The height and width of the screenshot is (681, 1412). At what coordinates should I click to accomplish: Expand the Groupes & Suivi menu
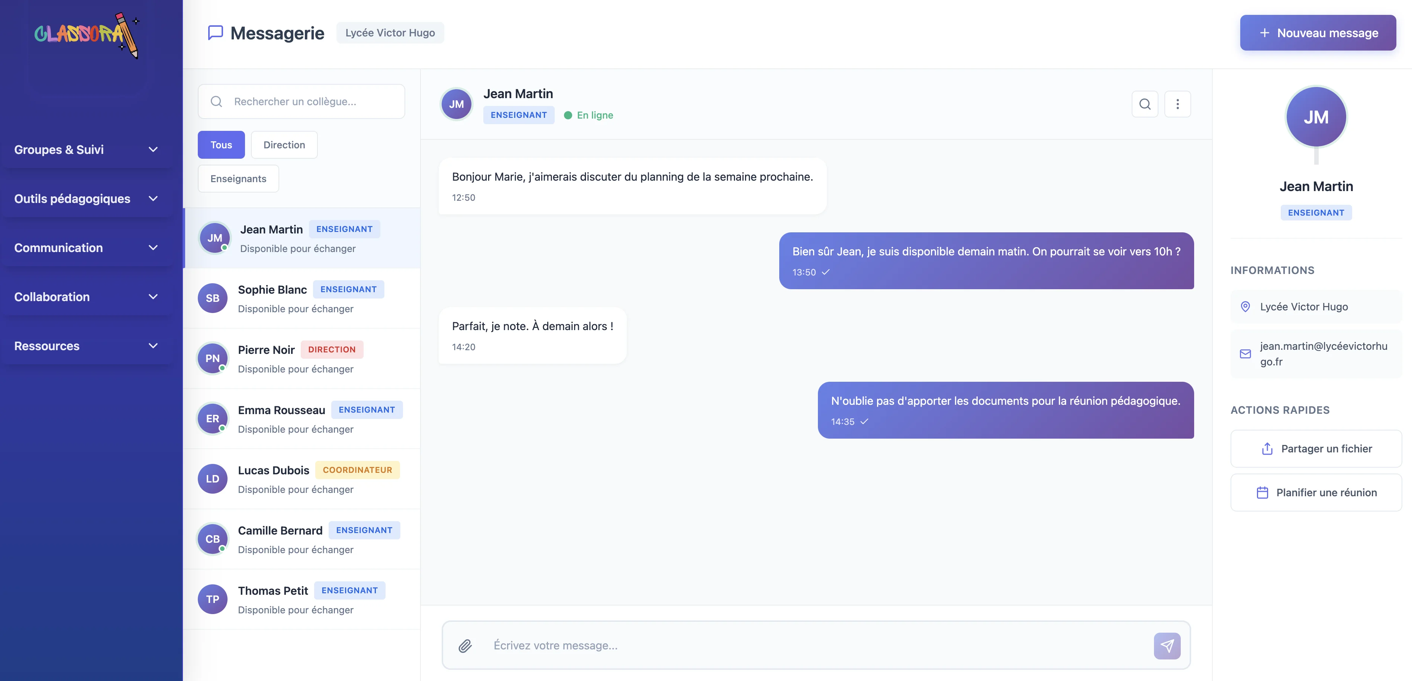87,149
